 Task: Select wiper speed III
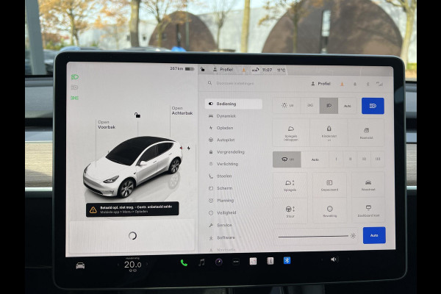364,159
